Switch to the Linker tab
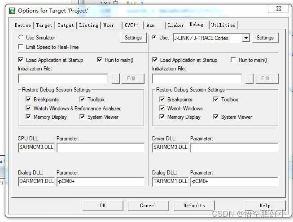The image size is (293, 222). pos(176,25)
